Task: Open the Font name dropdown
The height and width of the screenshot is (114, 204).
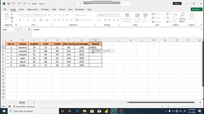Action: pyautogui.click(x=35, y=15)
